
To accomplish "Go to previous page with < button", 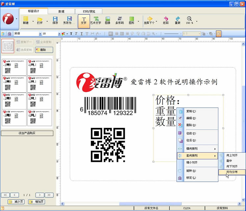I will (14, 195).
